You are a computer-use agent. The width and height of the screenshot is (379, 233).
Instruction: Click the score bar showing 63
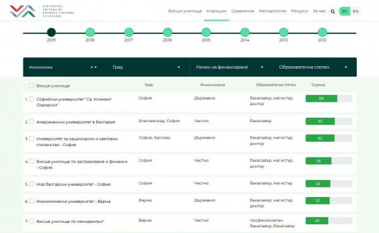coord(328,121)
